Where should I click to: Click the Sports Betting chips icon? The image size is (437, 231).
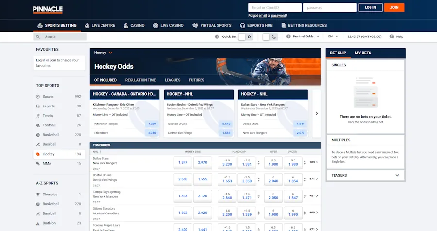(40, 26)
